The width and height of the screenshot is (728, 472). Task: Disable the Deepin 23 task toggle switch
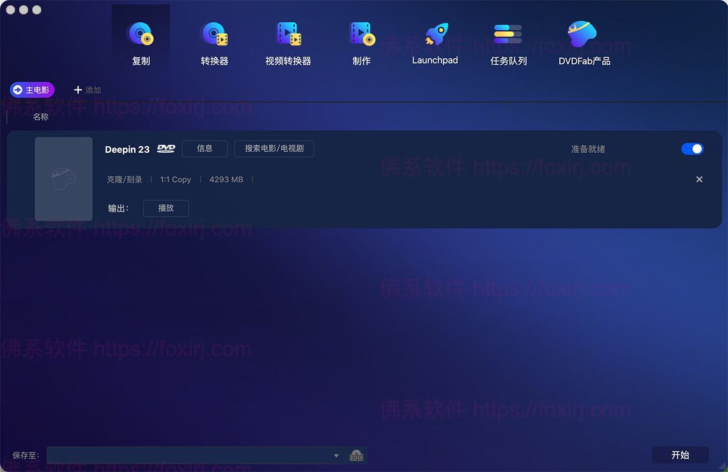click(x=692, y=149)
